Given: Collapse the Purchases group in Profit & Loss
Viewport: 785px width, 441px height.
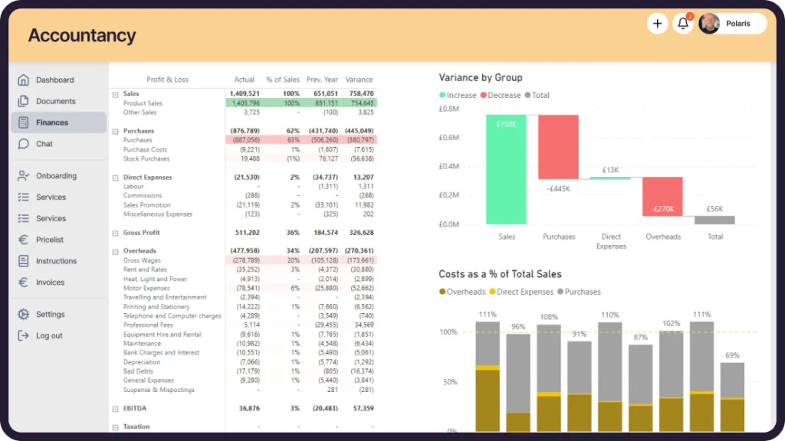Looking at the screenshot, I should (115, 131).
